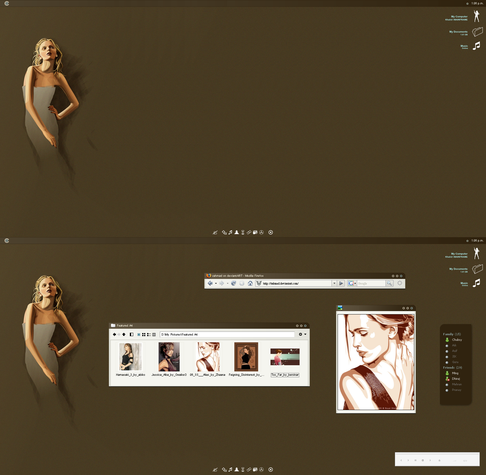Adjust the media player volume bars
Viewport: 486px width, 475px height.
click(x=455, y=460)
